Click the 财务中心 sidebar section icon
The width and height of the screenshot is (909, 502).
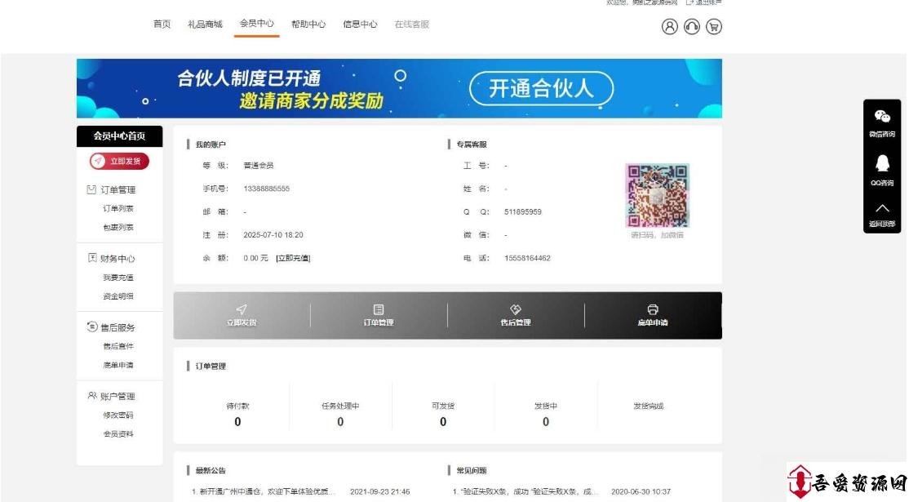click(91, 258)
